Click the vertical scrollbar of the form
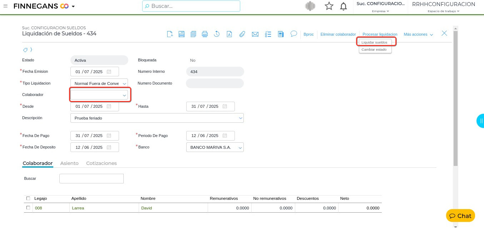The width and height of the screenshot is (484, 228). pos(455,98)
